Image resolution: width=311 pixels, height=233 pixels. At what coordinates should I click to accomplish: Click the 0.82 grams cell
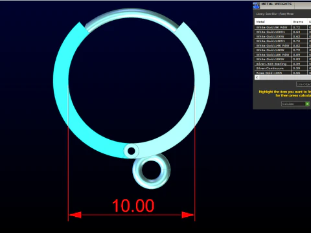click(299, 45)
